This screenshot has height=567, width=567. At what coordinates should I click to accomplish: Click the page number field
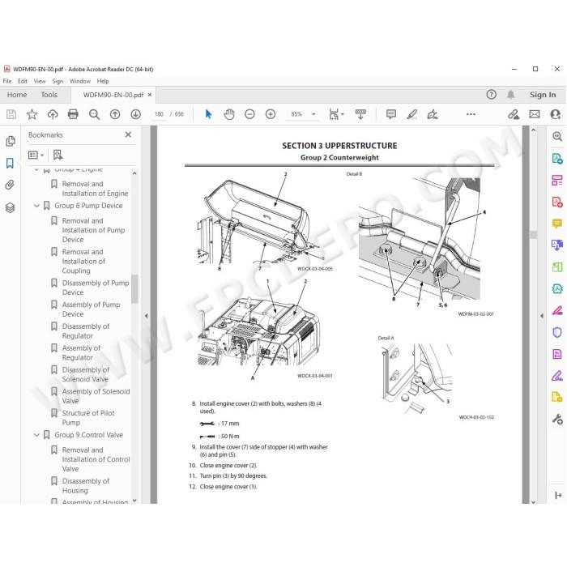coord(159,114)
